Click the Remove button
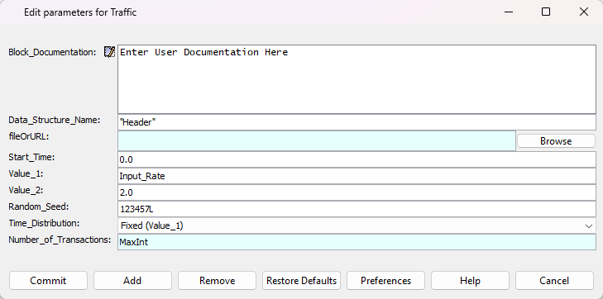Viewport: 603px width, 299px height. (217, 281)
